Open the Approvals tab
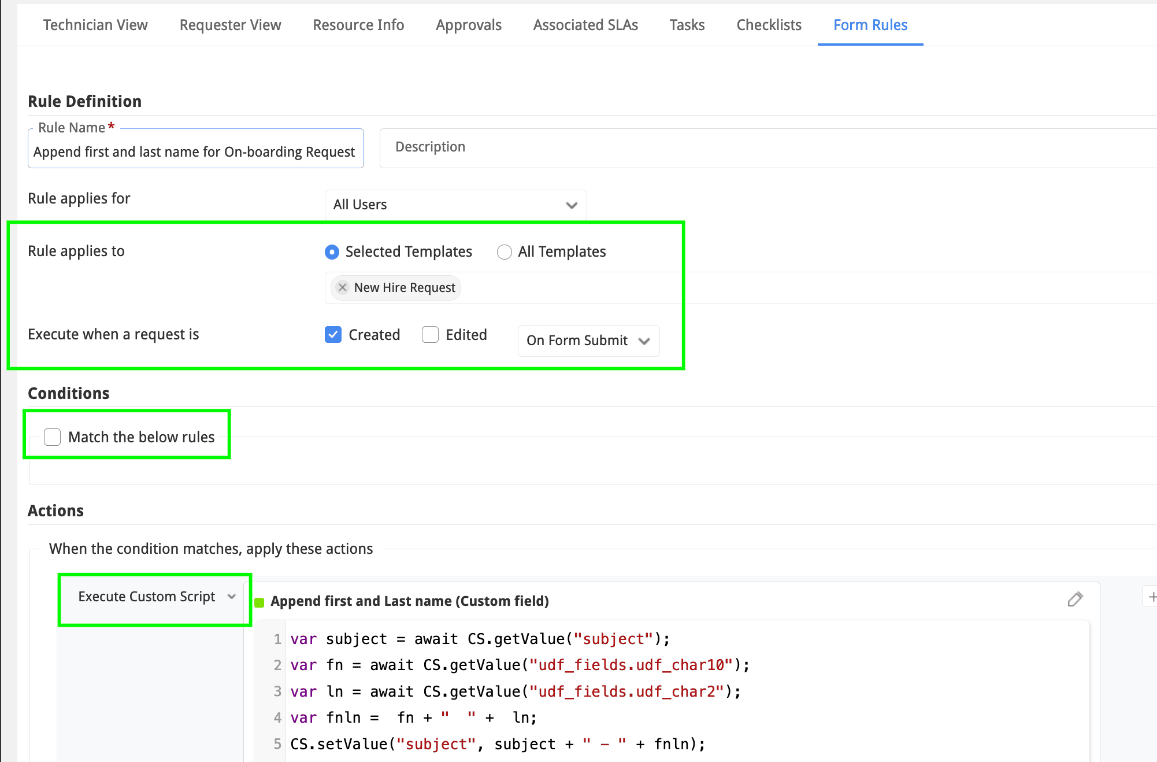 468,25
